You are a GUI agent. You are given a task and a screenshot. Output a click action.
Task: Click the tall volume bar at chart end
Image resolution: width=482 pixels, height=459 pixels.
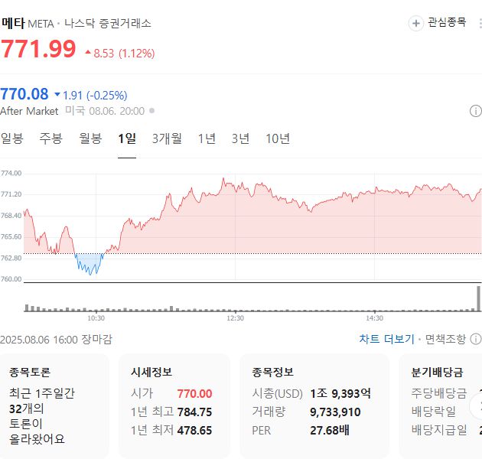click(479, 298)
